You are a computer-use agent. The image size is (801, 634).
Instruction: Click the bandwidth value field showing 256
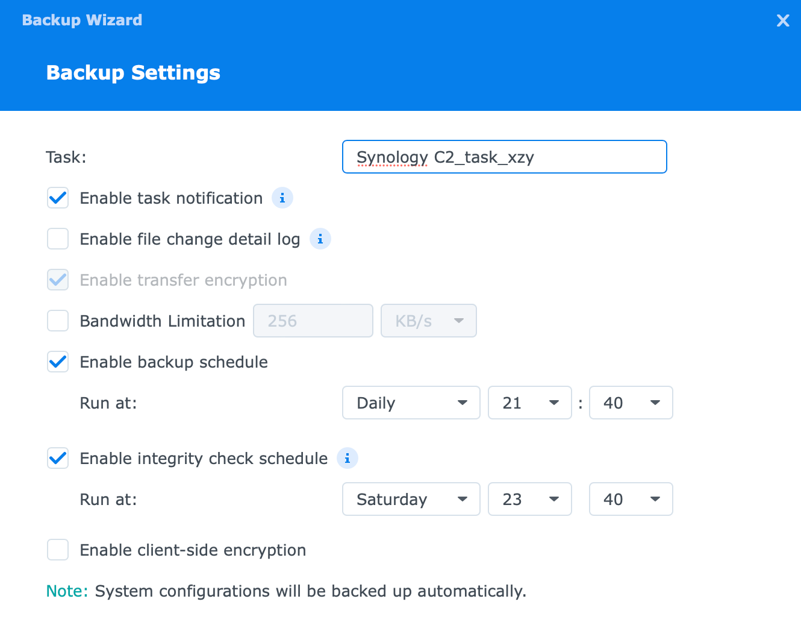point(313,321)
